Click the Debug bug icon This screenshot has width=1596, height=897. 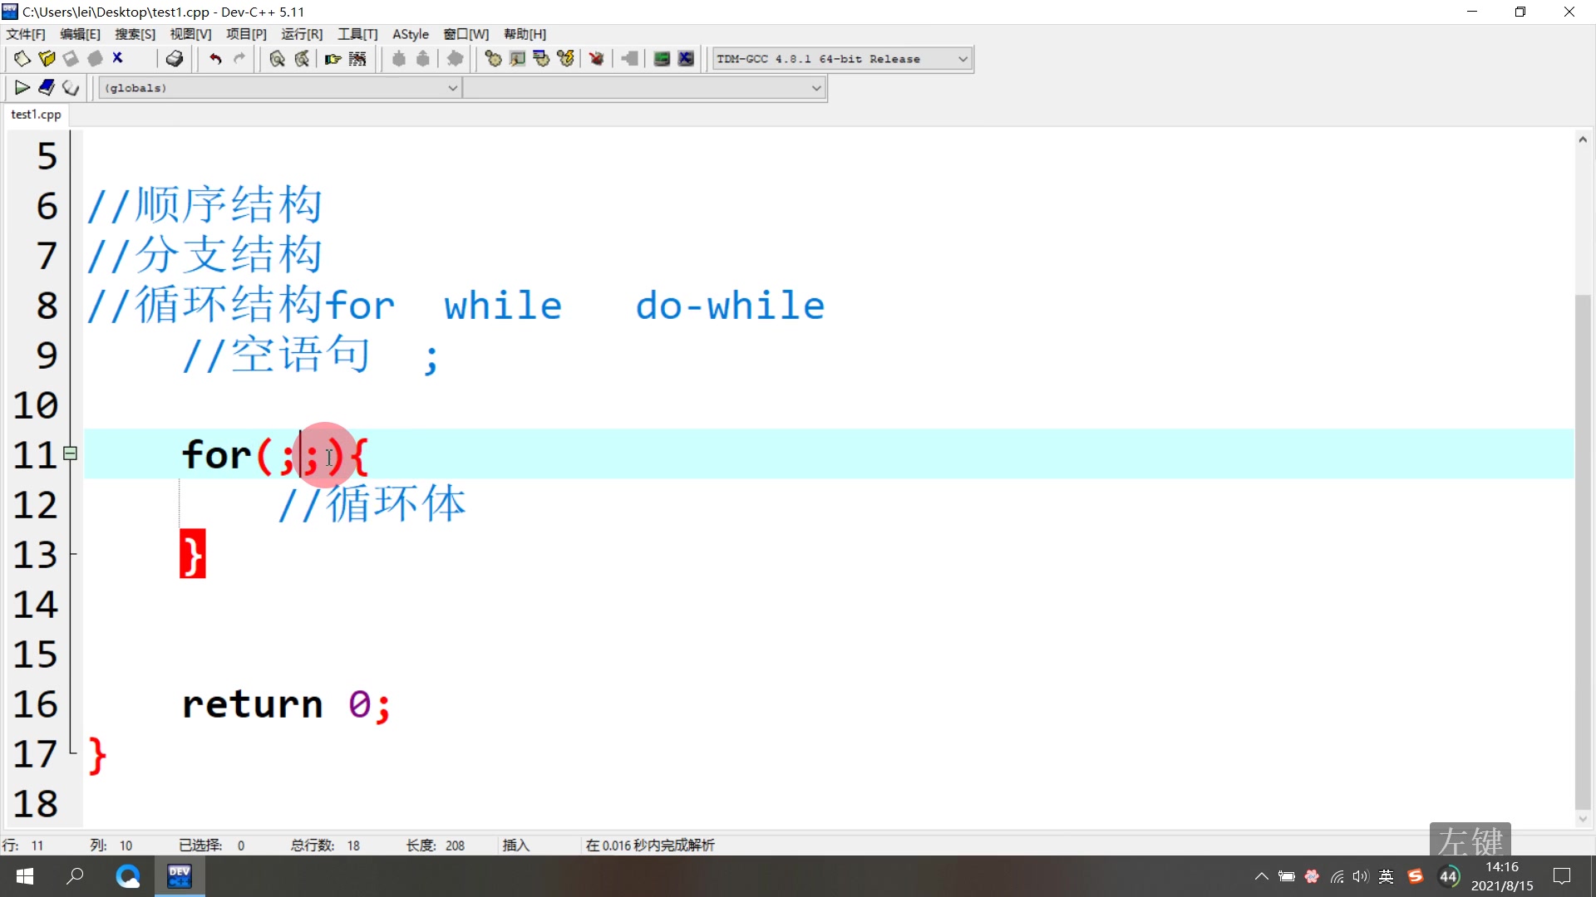(x=596, y=59)
